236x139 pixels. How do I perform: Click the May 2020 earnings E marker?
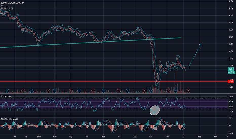(168, 91)
